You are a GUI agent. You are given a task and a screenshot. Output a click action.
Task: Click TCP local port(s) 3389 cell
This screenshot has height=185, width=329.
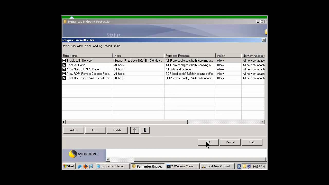[x=190, y=74]
